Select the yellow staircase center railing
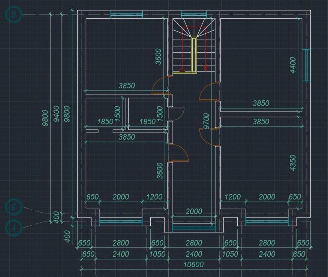This screenshot has height=277, width=328. pos(194,55)
